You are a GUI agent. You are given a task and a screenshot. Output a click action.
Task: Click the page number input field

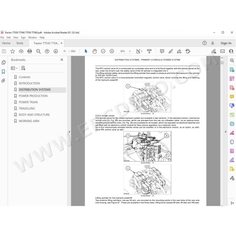[65, 51]
